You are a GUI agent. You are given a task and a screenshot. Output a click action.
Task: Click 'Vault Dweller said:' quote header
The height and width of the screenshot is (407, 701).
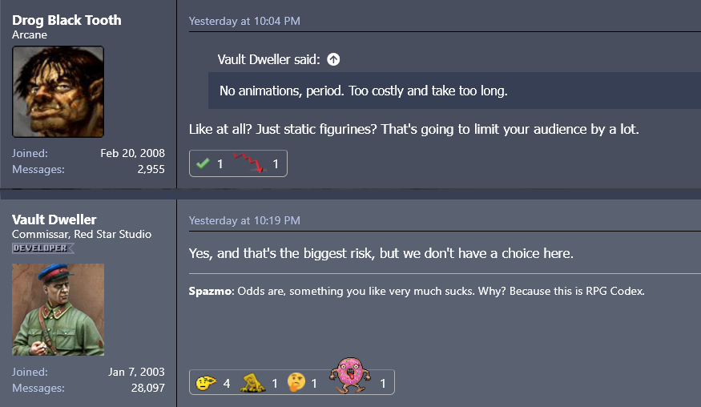coord(268,59)
